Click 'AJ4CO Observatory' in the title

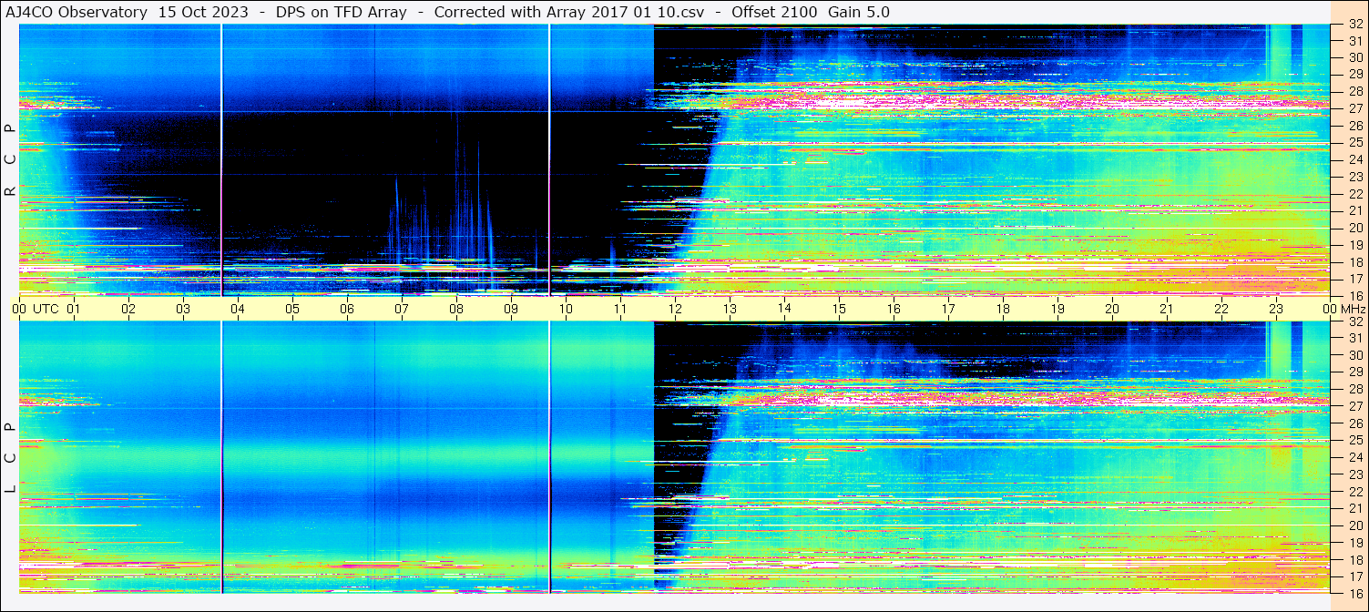click(75, 12)
